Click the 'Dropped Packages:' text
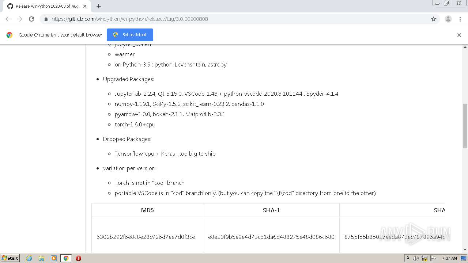The height and width of the screenshot is (263, 468). pyautogui.click(x=127, y=139)
